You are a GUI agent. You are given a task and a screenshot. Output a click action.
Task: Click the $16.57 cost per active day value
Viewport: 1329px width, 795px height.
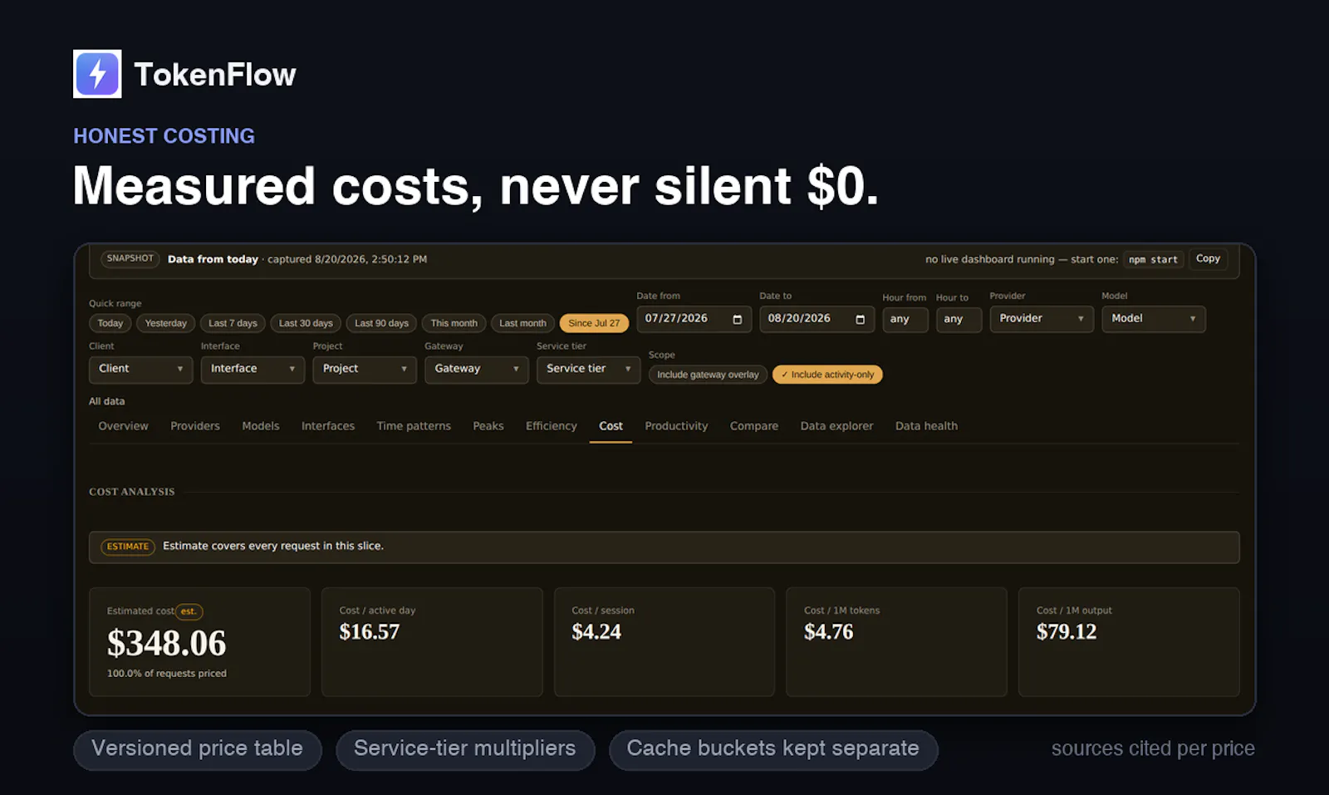pyautogui.click(x=370, y=632)
